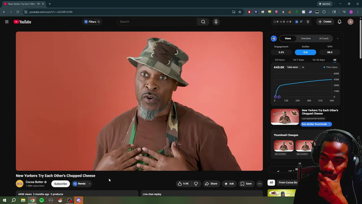The image size is (362, 204).
Task: Open the YouTube account avatar menu
Action: (350, 22)
